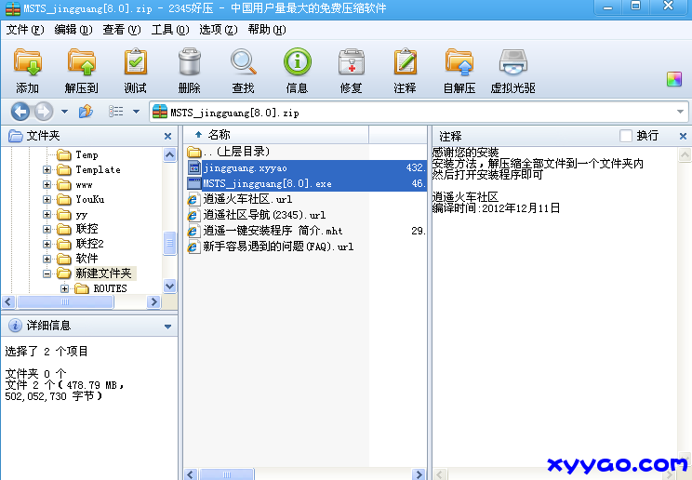
Task: Click the 添加 (Add) toolbar icon
Action: pos(28,70)
